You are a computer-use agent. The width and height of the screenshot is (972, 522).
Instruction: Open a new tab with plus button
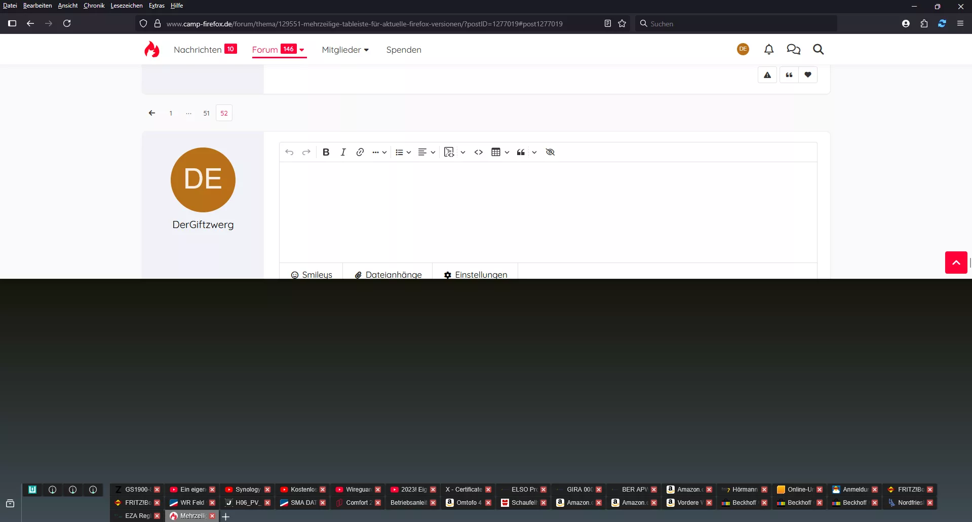(x=226, y=516)
